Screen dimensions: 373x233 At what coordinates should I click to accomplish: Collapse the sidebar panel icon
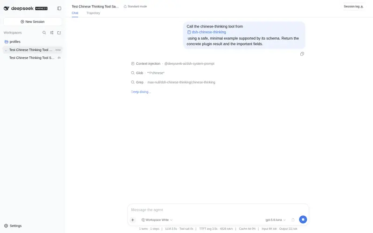(x=59, y=8)
